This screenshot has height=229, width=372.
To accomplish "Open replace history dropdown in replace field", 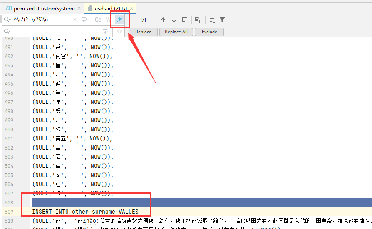I will (x=7, y=31).
